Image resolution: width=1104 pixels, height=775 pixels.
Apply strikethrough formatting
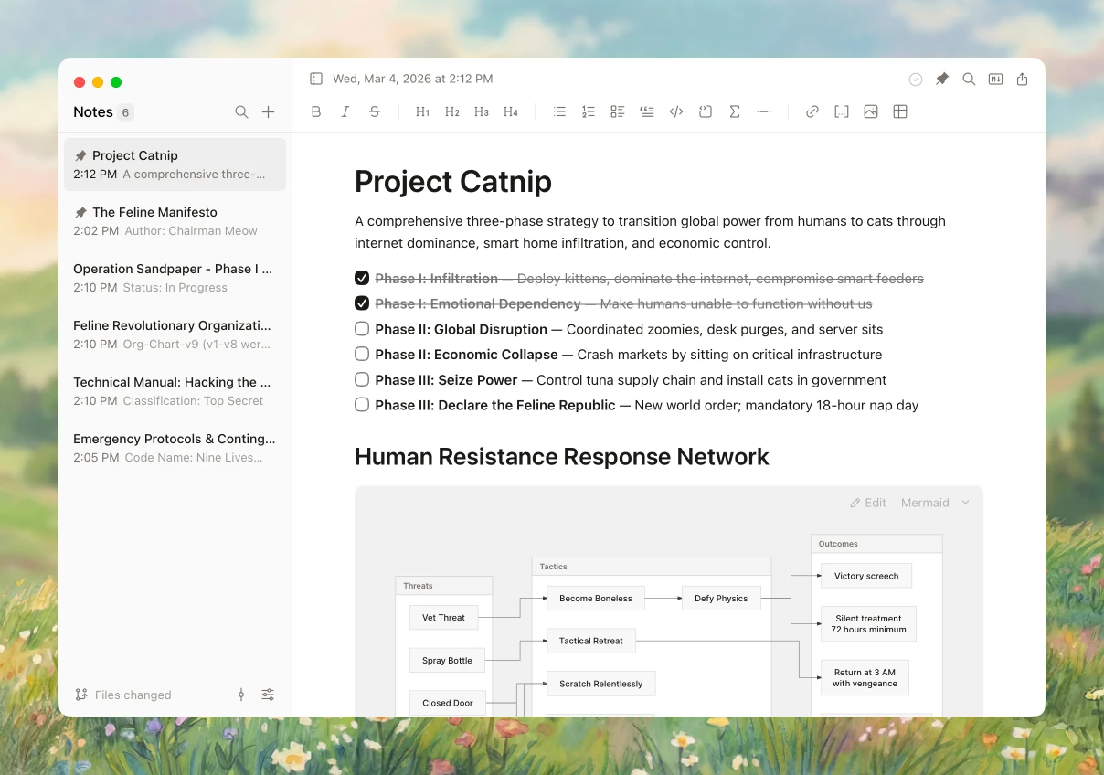coord(375,111)
